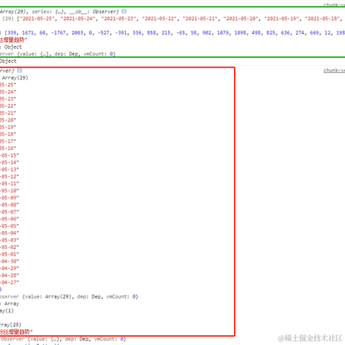345x345 pixels.
Task: Select the "2021-05-18" string in the array preview
Action: tap(322, 19)
